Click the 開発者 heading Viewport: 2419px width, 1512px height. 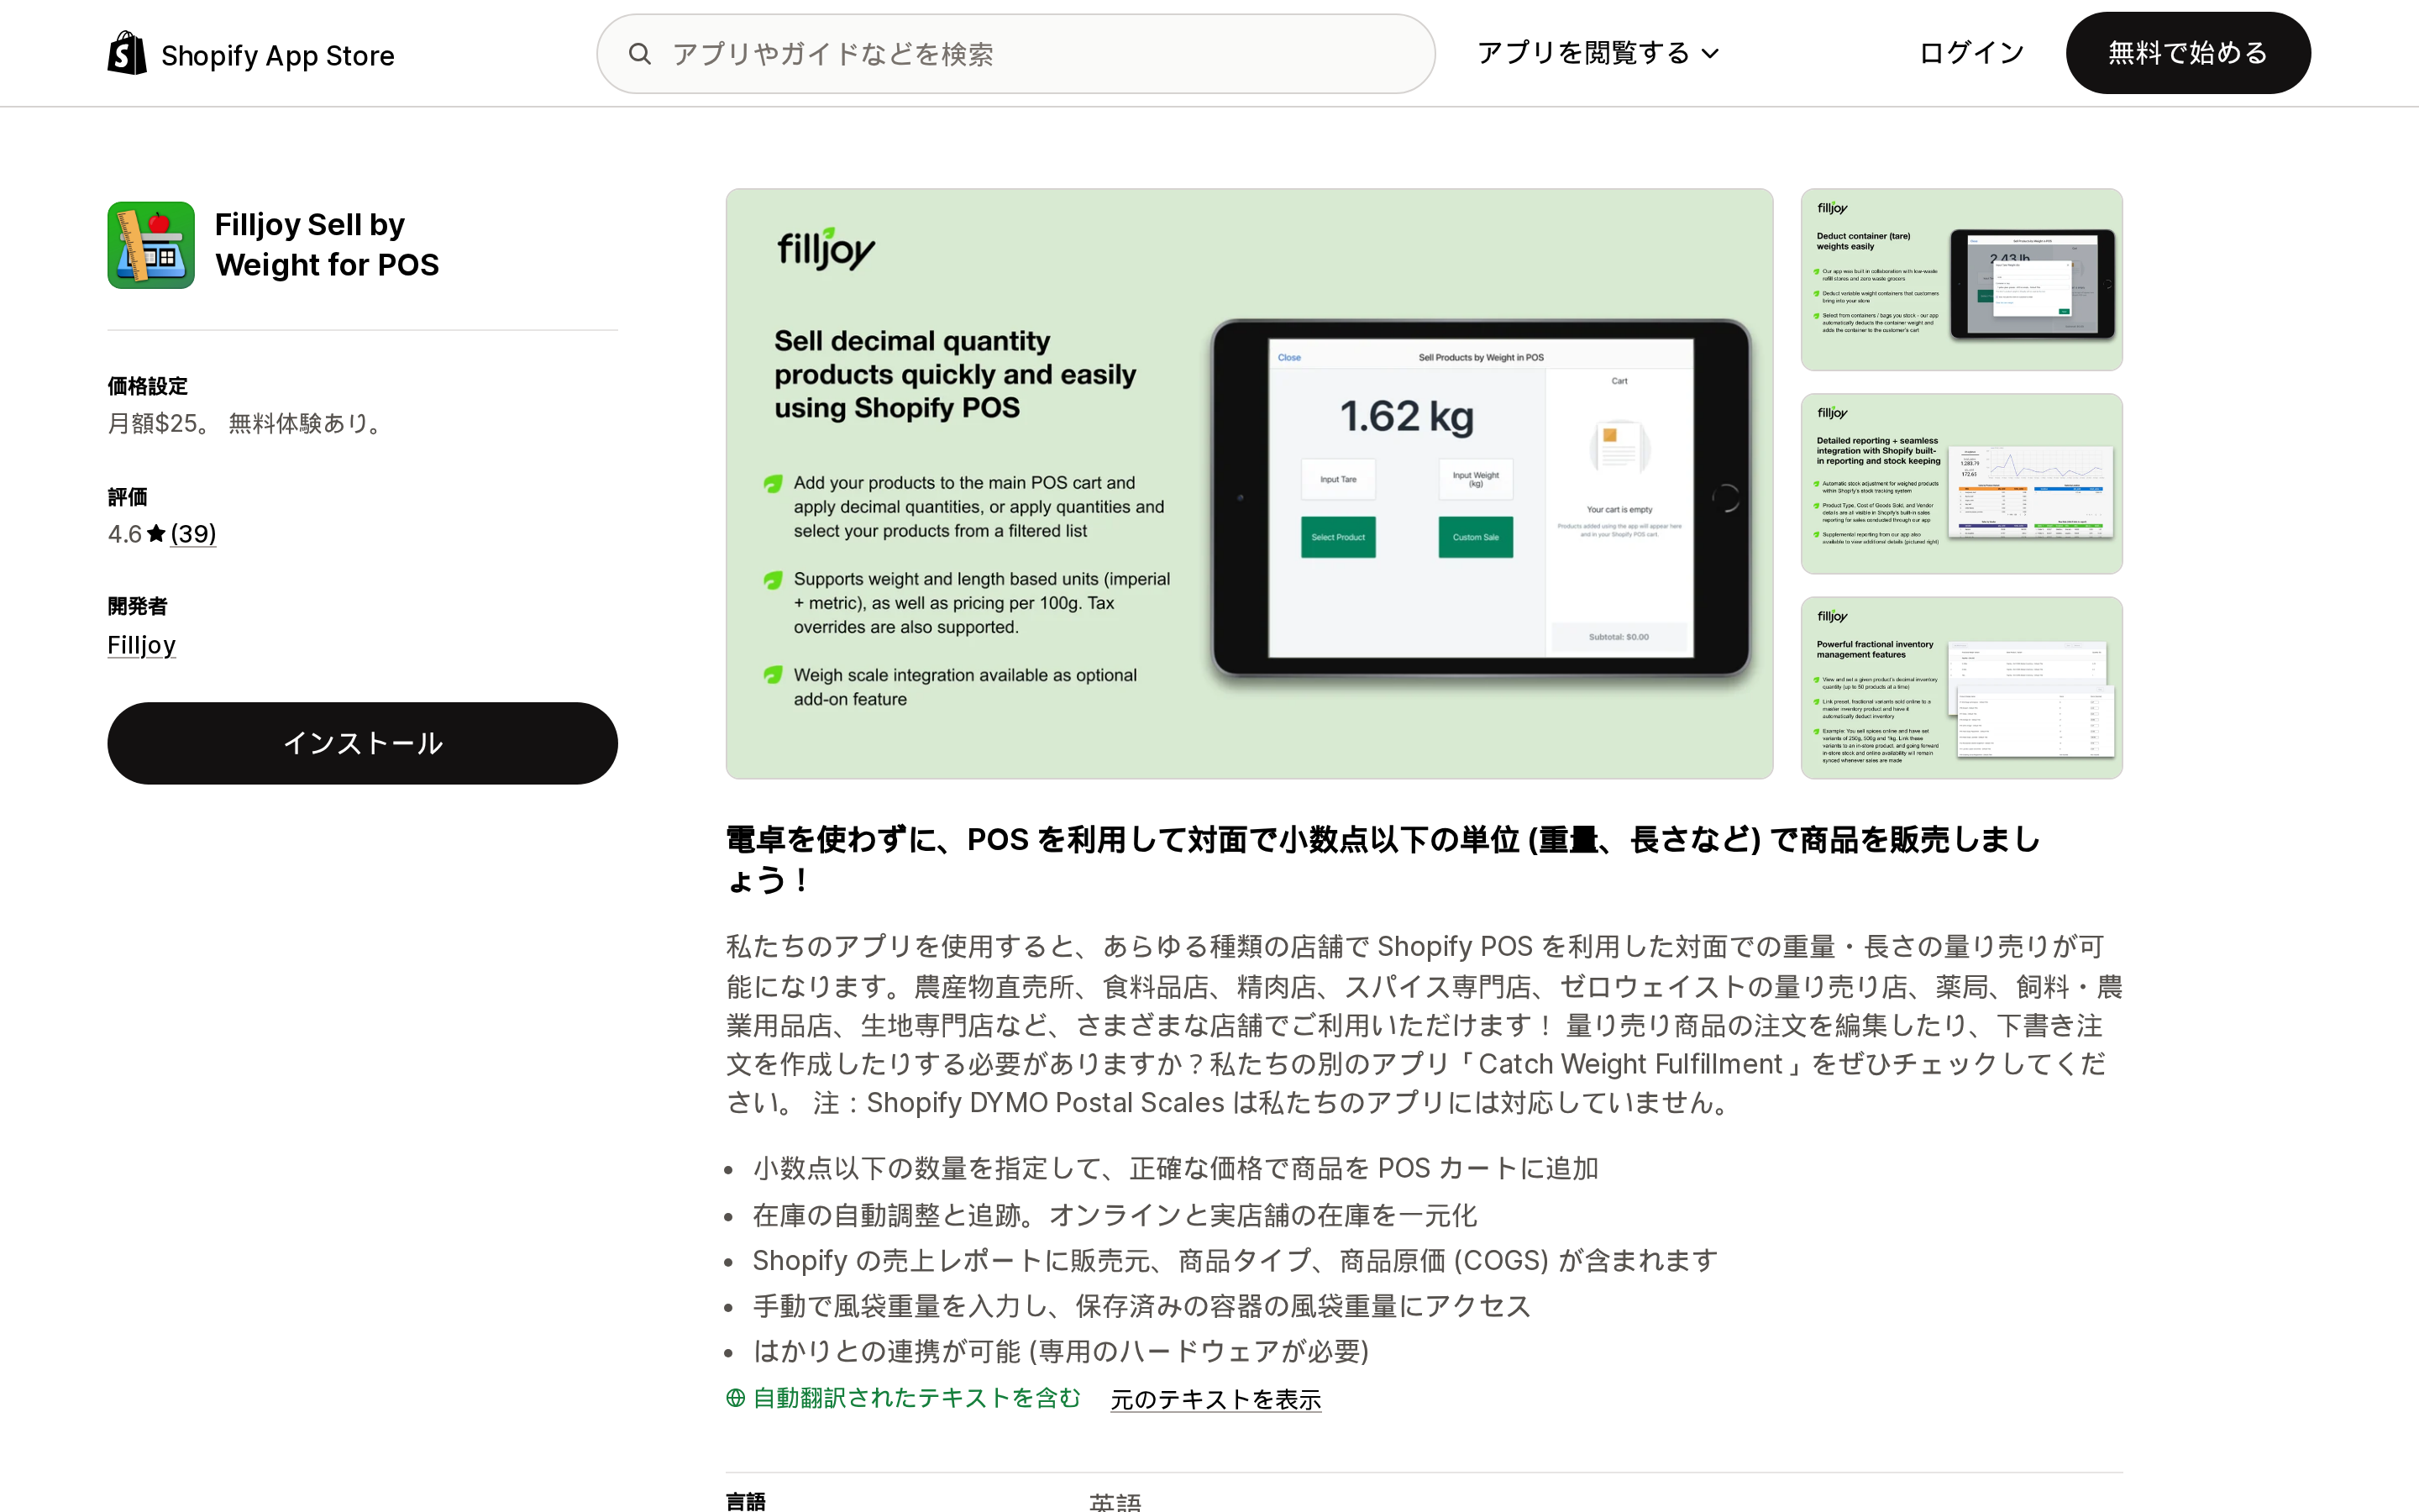(138, 606)
